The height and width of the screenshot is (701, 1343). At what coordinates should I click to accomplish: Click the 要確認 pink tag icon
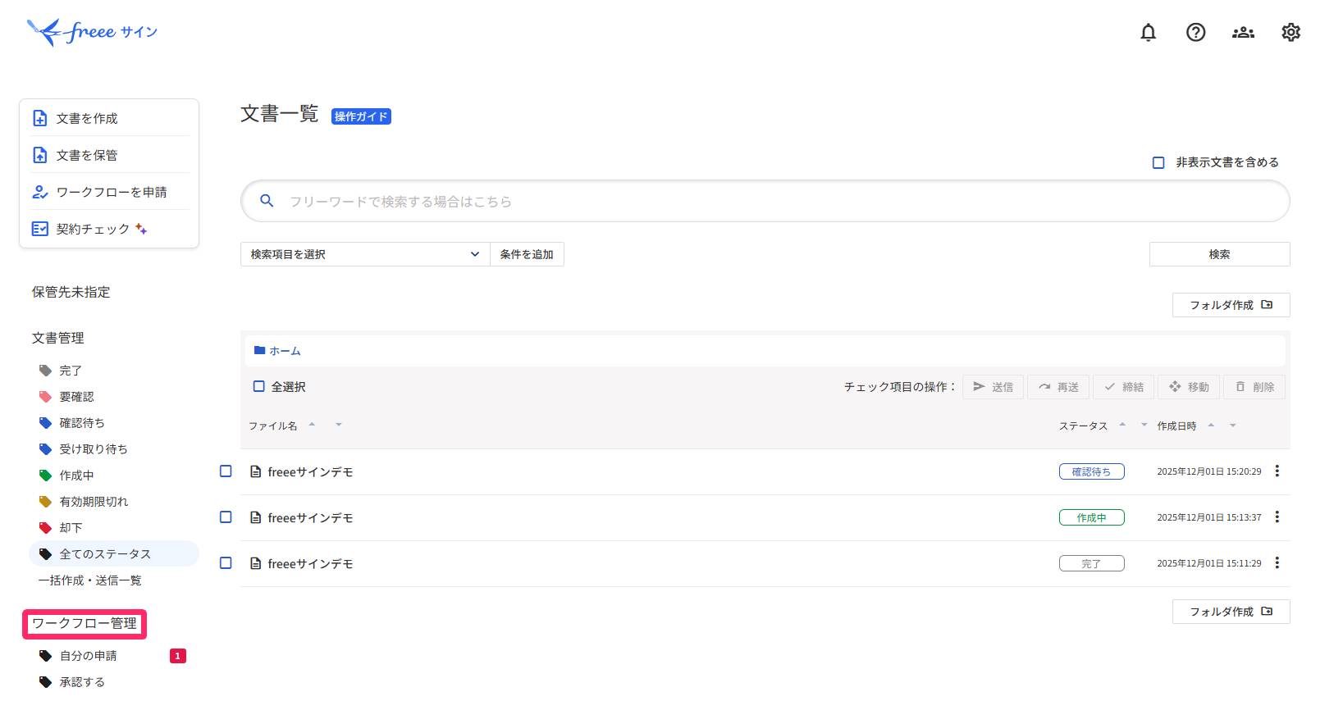pyautogui.click(x=45, y=397)
